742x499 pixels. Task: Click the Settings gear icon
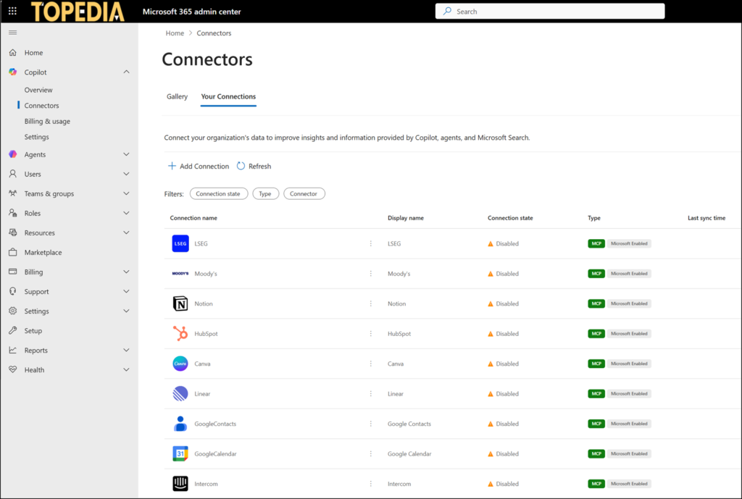pos(13,311)
